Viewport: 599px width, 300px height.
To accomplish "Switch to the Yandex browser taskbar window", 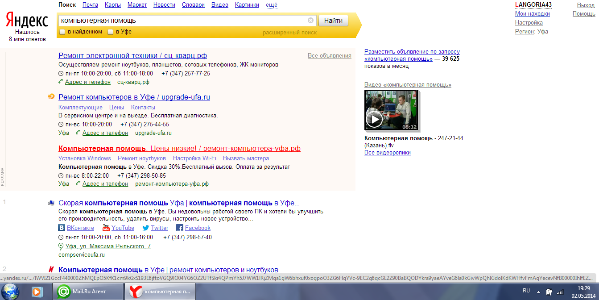I will point(160,292).
